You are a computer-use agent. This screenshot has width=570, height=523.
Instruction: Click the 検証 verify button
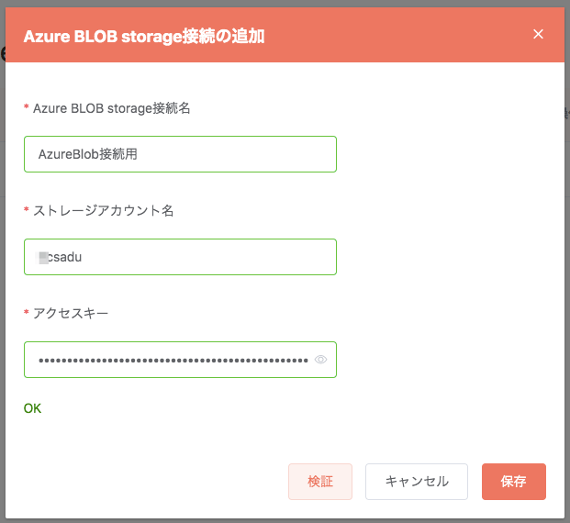pyautogui.click(x=320, y=482)
